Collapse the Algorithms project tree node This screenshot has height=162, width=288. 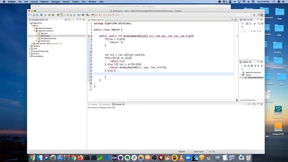(x=30, y=23)
